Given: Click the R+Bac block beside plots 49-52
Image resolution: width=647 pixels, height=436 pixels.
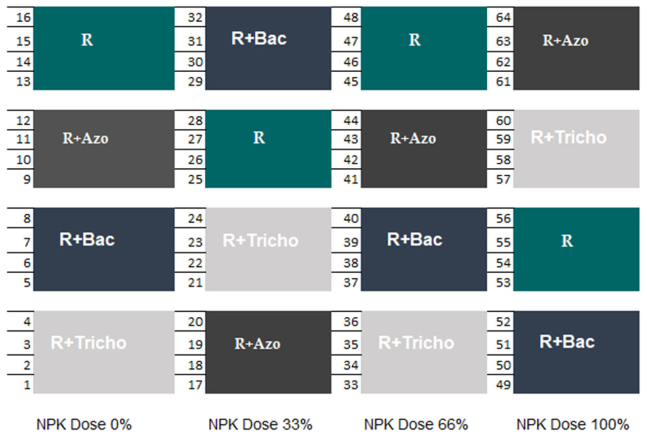Looking at the screenshot, I should click(x=576, y=352).
